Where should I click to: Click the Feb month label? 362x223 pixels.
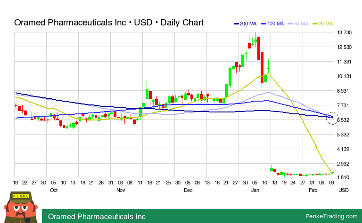tap(313, 190)
